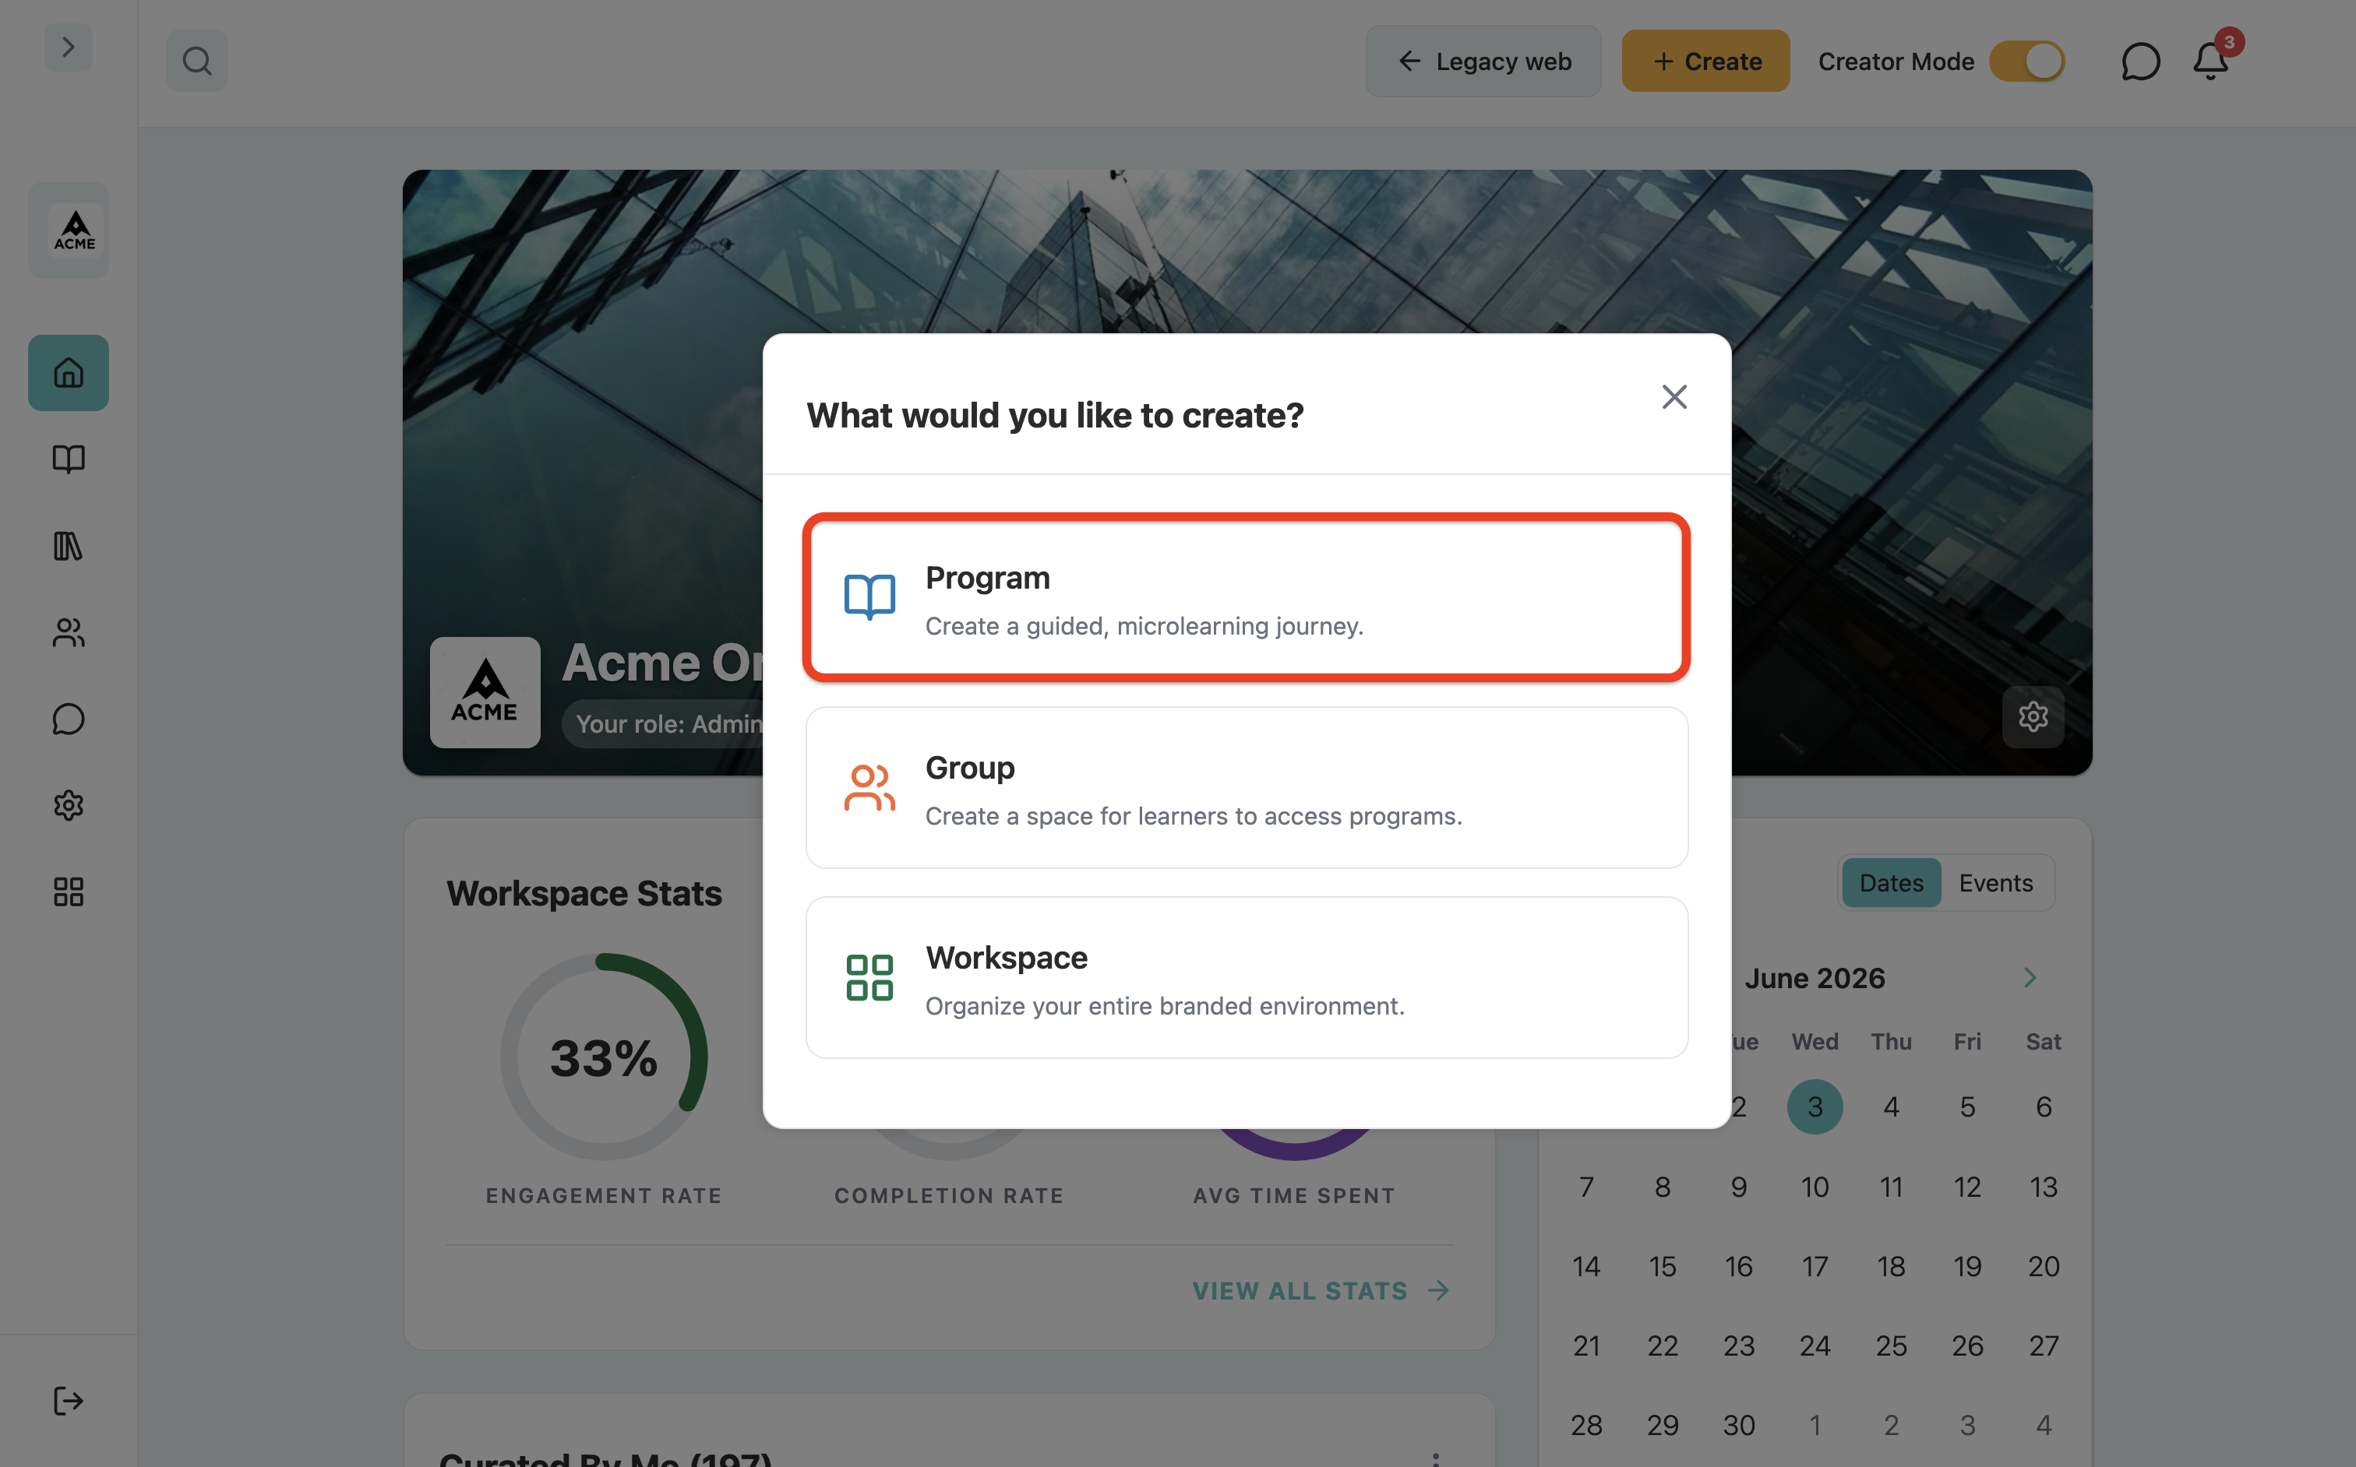Image resolution: width=2356 pixels, height=1467 pixels.
Task: Go to next month in calendar
Action: tap(2030, 977)
